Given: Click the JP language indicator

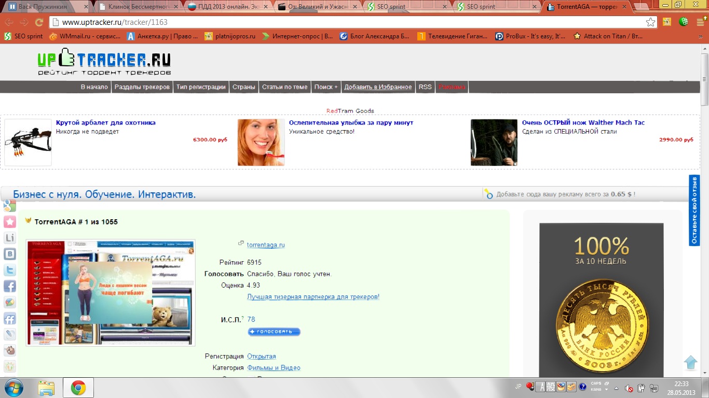Looking at the screenshot, I should [x=519, y=387].
